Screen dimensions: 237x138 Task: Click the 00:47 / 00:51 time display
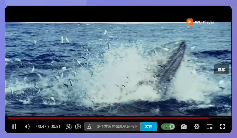click(x=48, y=127)
